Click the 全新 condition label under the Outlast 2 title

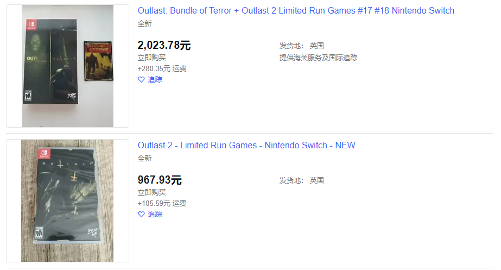tap(145, 158)
